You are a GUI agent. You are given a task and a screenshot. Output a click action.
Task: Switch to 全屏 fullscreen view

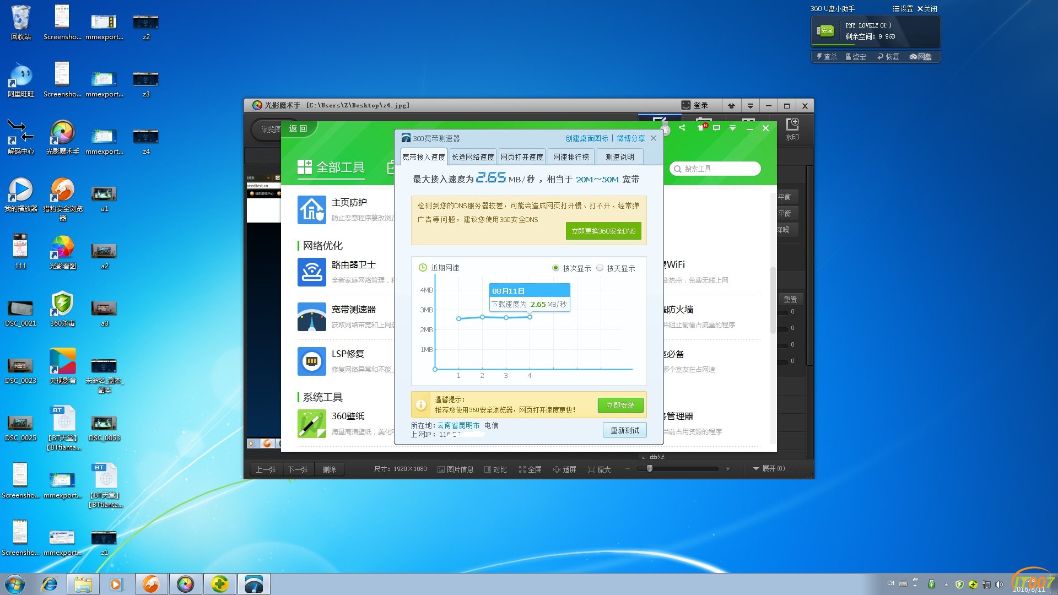pyautogui.click(x=530, y=469)
